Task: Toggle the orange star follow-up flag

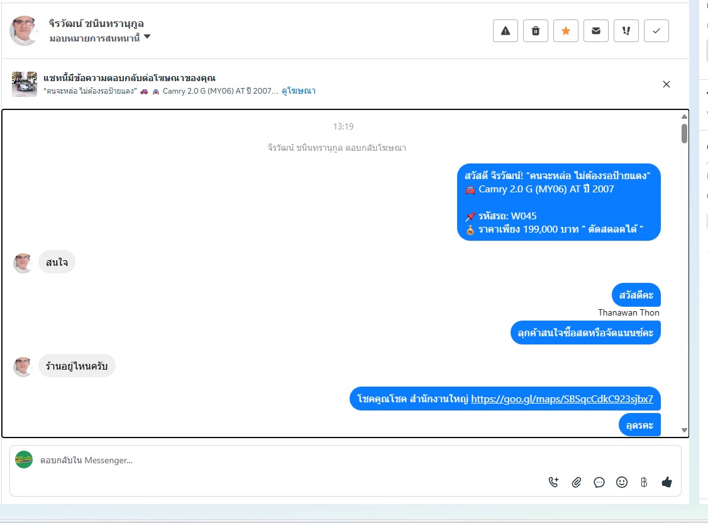Action: 566,31
